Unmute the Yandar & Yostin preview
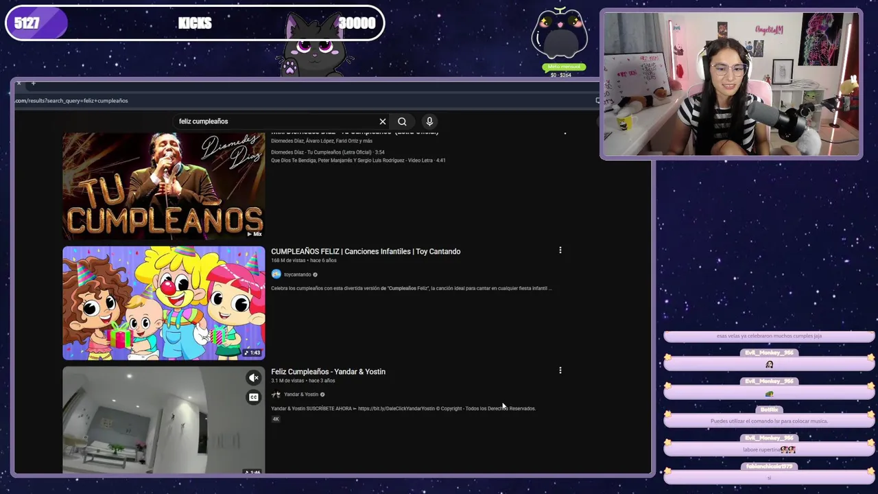This screenshot has width=878, height=494. [x=254, y=377]
